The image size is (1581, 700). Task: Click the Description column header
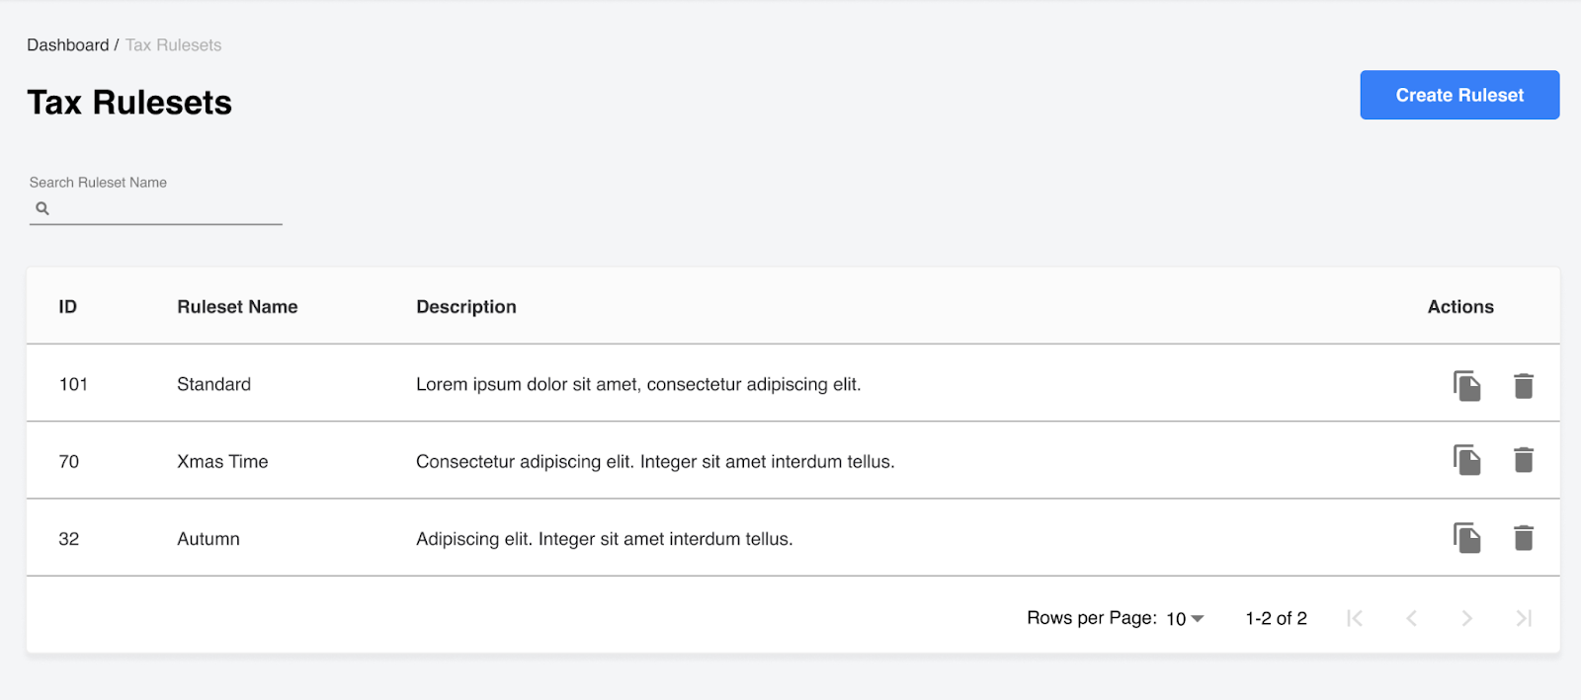tap(466, 307)
